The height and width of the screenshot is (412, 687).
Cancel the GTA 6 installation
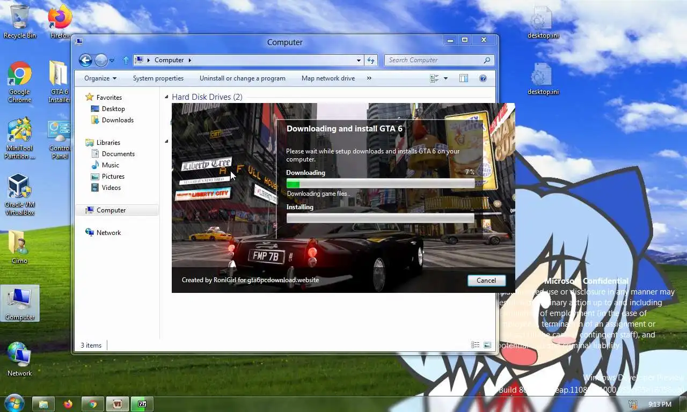[486, 281]
